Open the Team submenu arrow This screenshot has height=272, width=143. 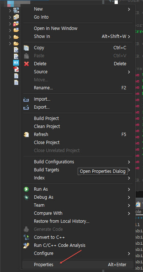point(129,205)
